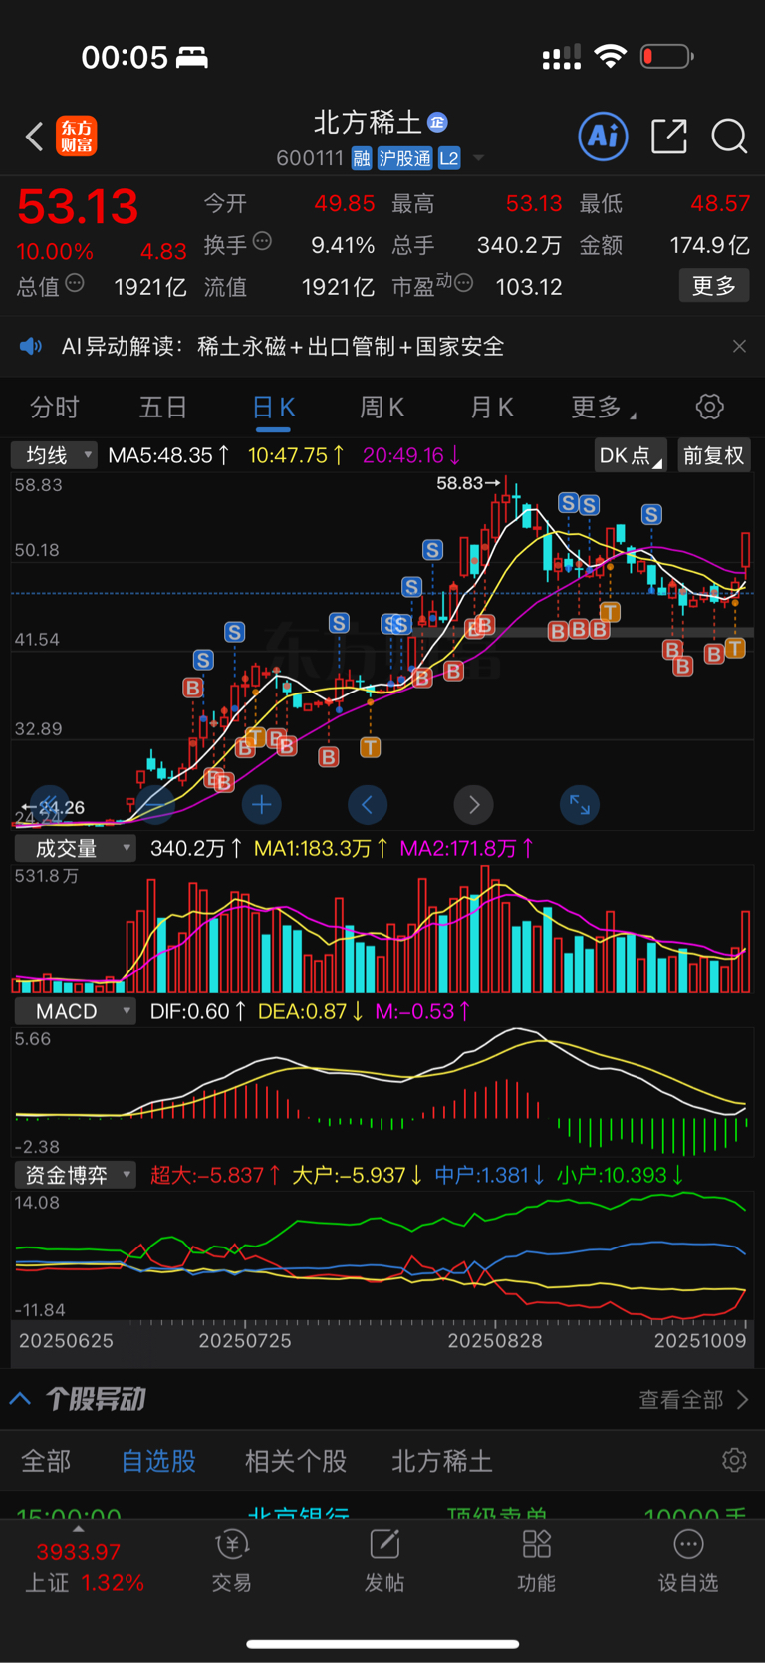
Task: Open 资金博弈 indicator dropdown
Action: pyautogui.click(x=75, y=1175)
